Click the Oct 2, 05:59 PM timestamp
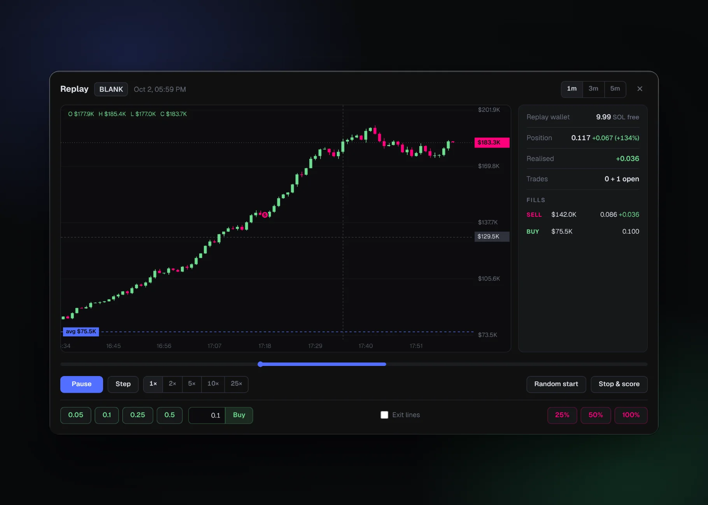 tap(160, 89)
